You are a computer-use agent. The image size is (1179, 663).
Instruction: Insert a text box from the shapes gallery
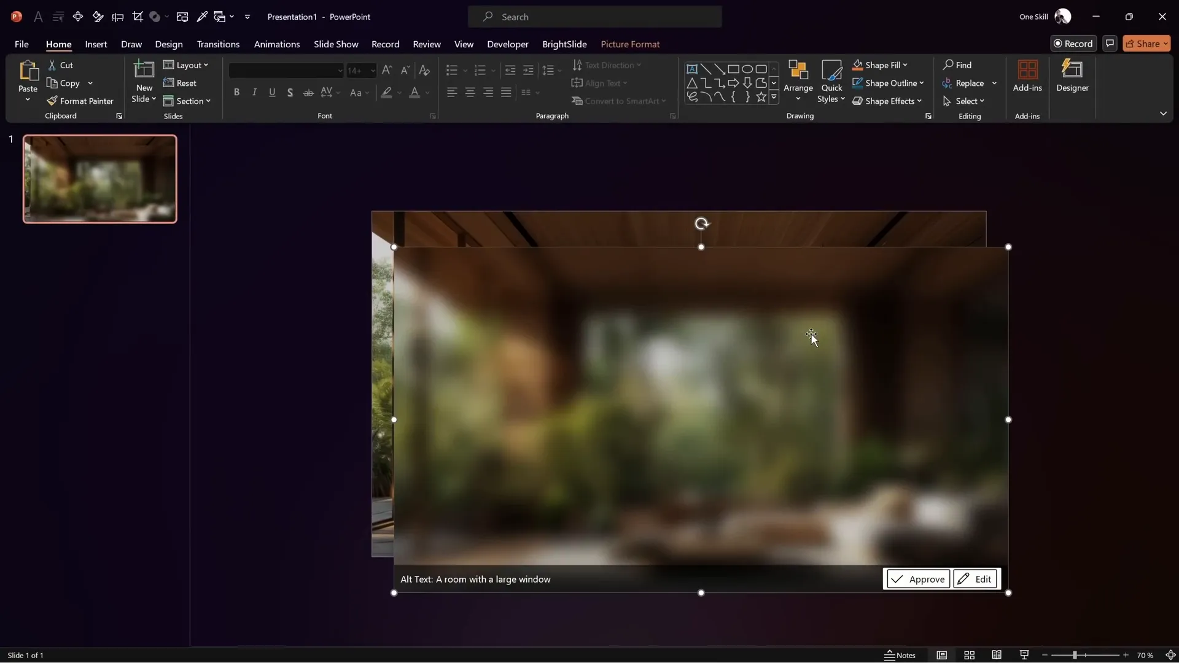click(x=692, y=69)
